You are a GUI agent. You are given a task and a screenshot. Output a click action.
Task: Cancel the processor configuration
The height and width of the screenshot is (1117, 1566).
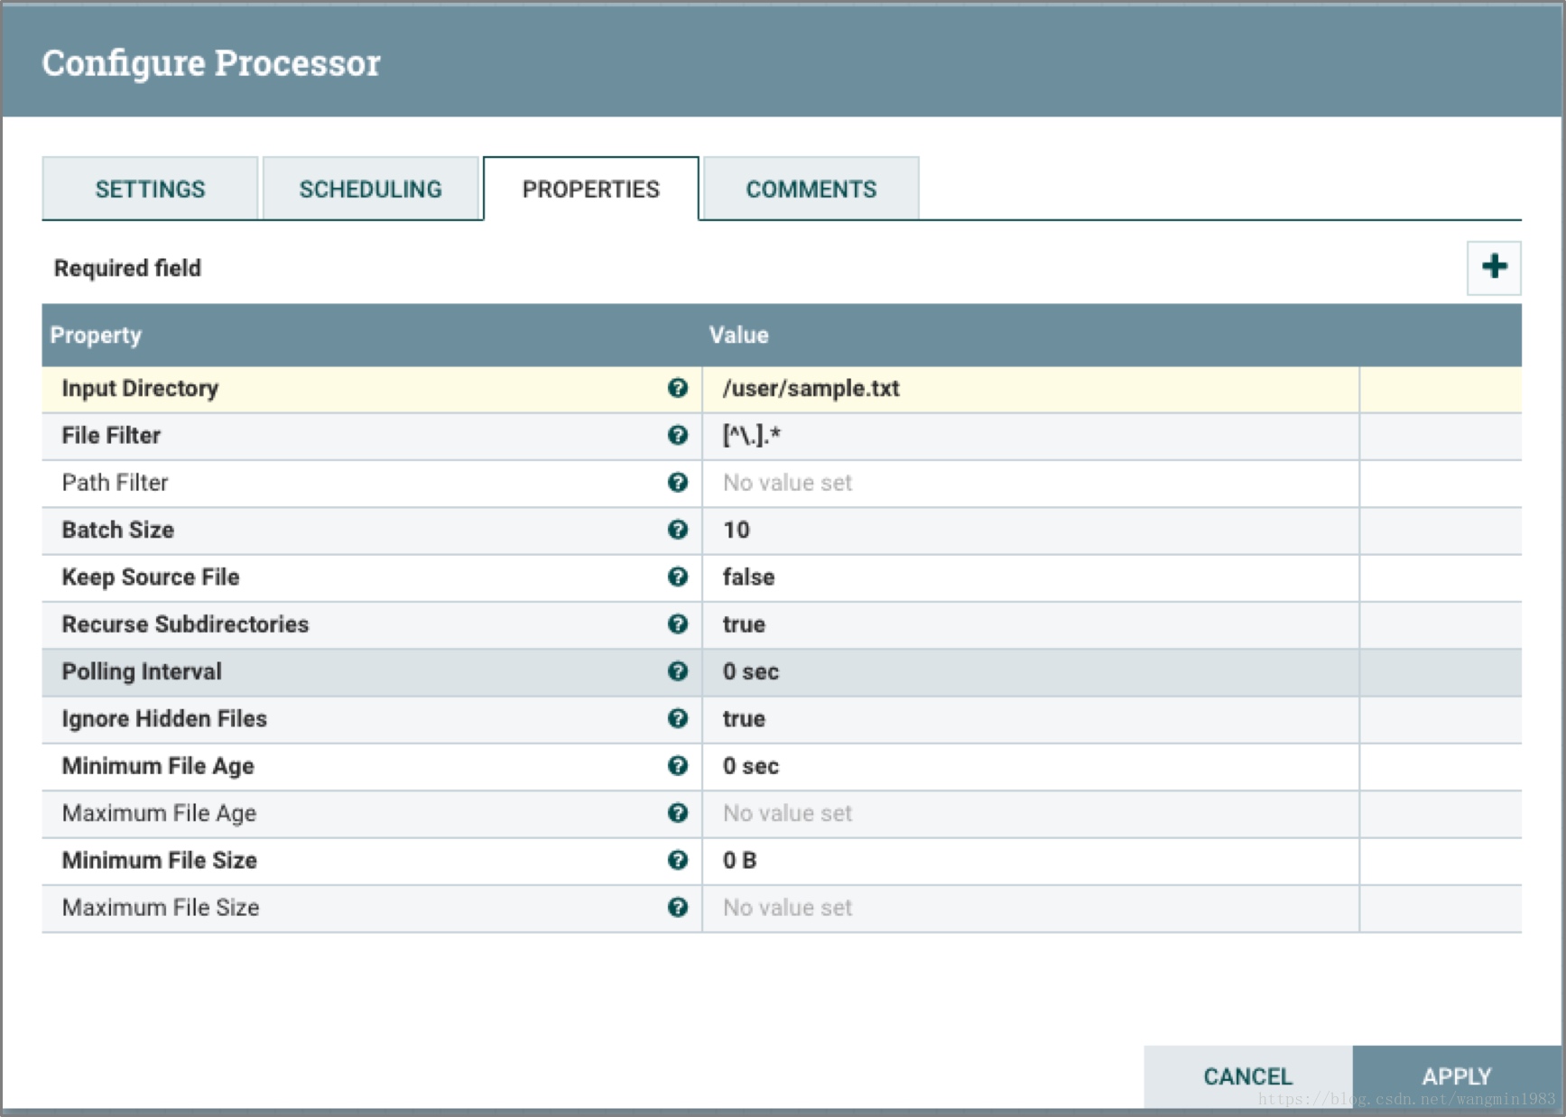(x=1247, y=1076)
